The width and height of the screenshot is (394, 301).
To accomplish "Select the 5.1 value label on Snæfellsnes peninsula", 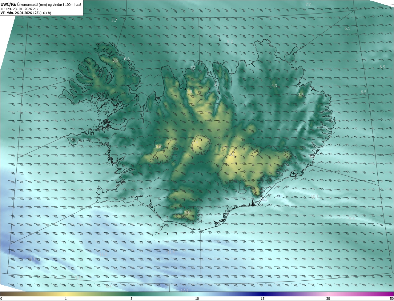I will point(73,140).
